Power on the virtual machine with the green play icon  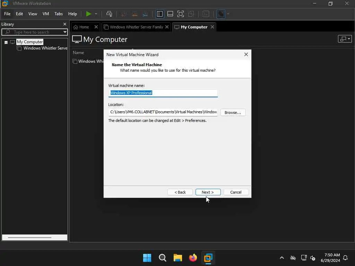tap(88, 14)
